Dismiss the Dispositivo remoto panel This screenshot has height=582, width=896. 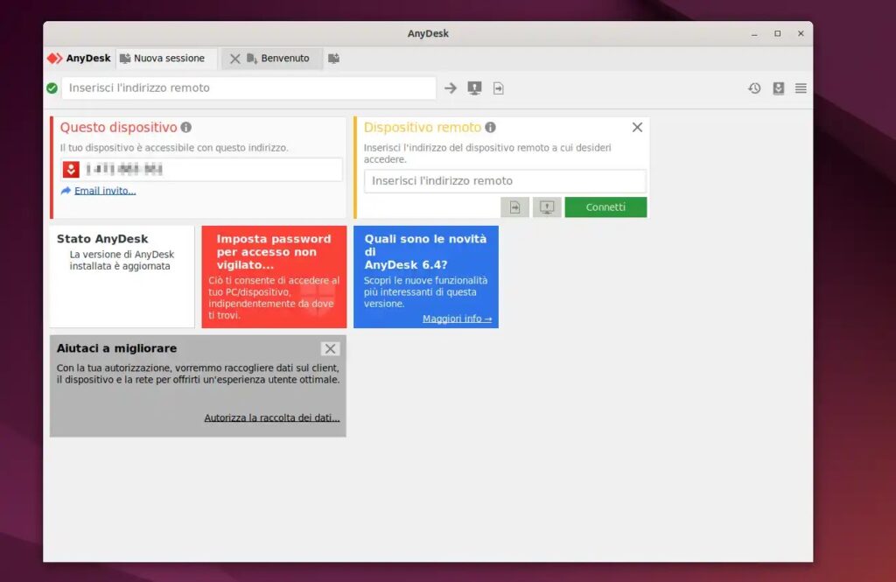pyautogui.click(x=637, y=126)
